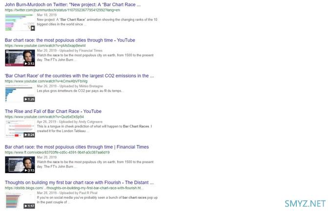Select 'Mar 20, 2019' date under the ft.com result
The height and width of the screenshot is (213, 332).
[x=47, y=157]
